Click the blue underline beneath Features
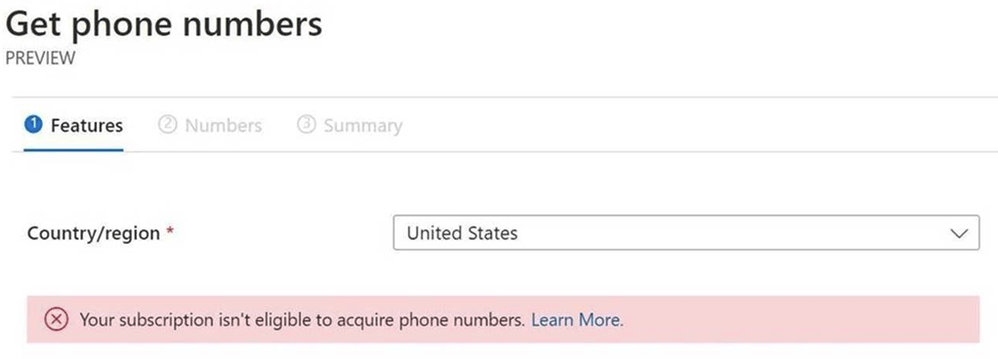The height and width of the screenshot is (359, 998). click(74, 150)
